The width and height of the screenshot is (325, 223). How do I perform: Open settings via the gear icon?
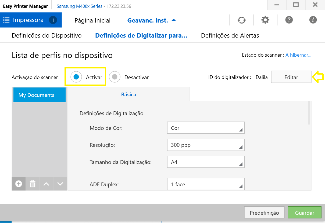pyautogui.click(x=265, y=20)
